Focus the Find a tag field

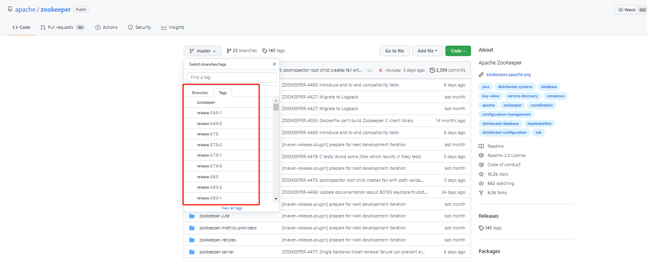232,77
